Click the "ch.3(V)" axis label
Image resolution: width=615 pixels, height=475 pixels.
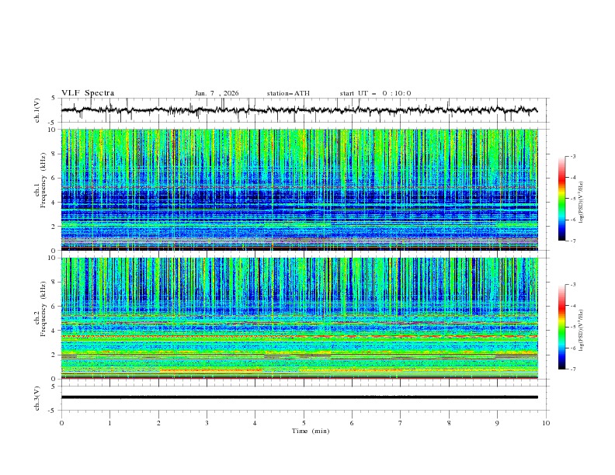point(37,398)
